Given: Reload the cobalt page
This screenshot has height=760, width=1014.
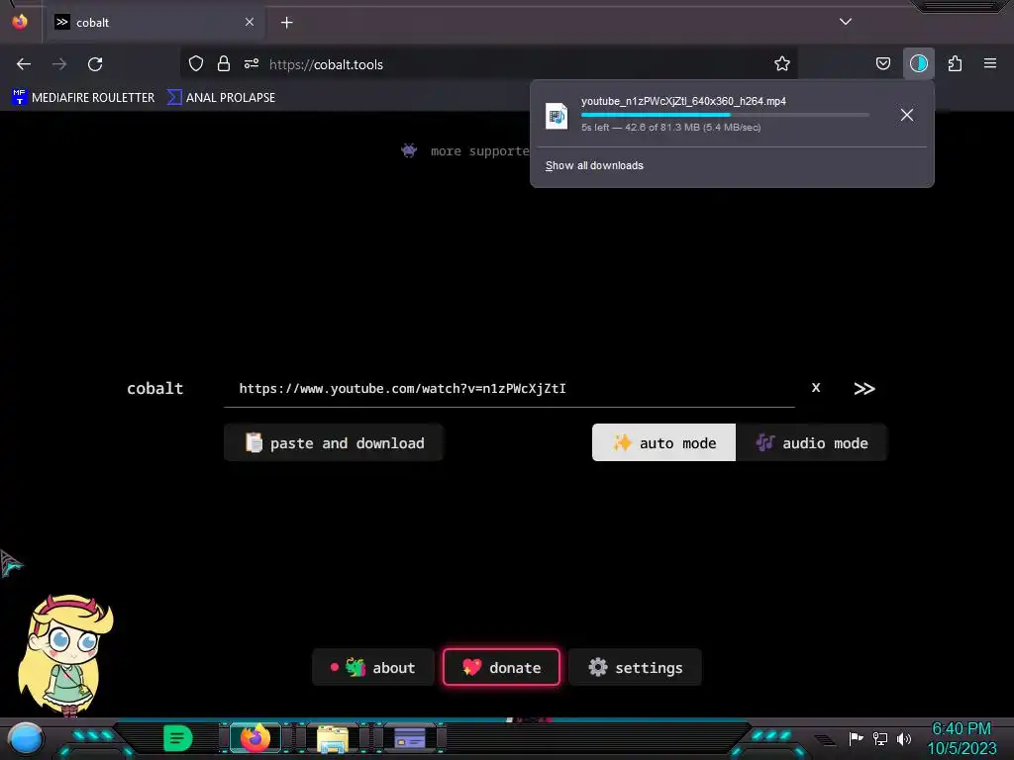Looking at the screenshot, I should [x=95, y=64].
